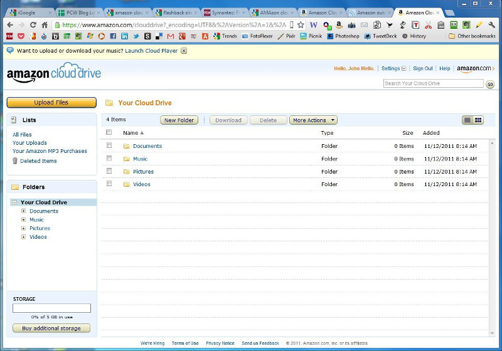
Task: Open the History bookmark
Action: [414, 36]
